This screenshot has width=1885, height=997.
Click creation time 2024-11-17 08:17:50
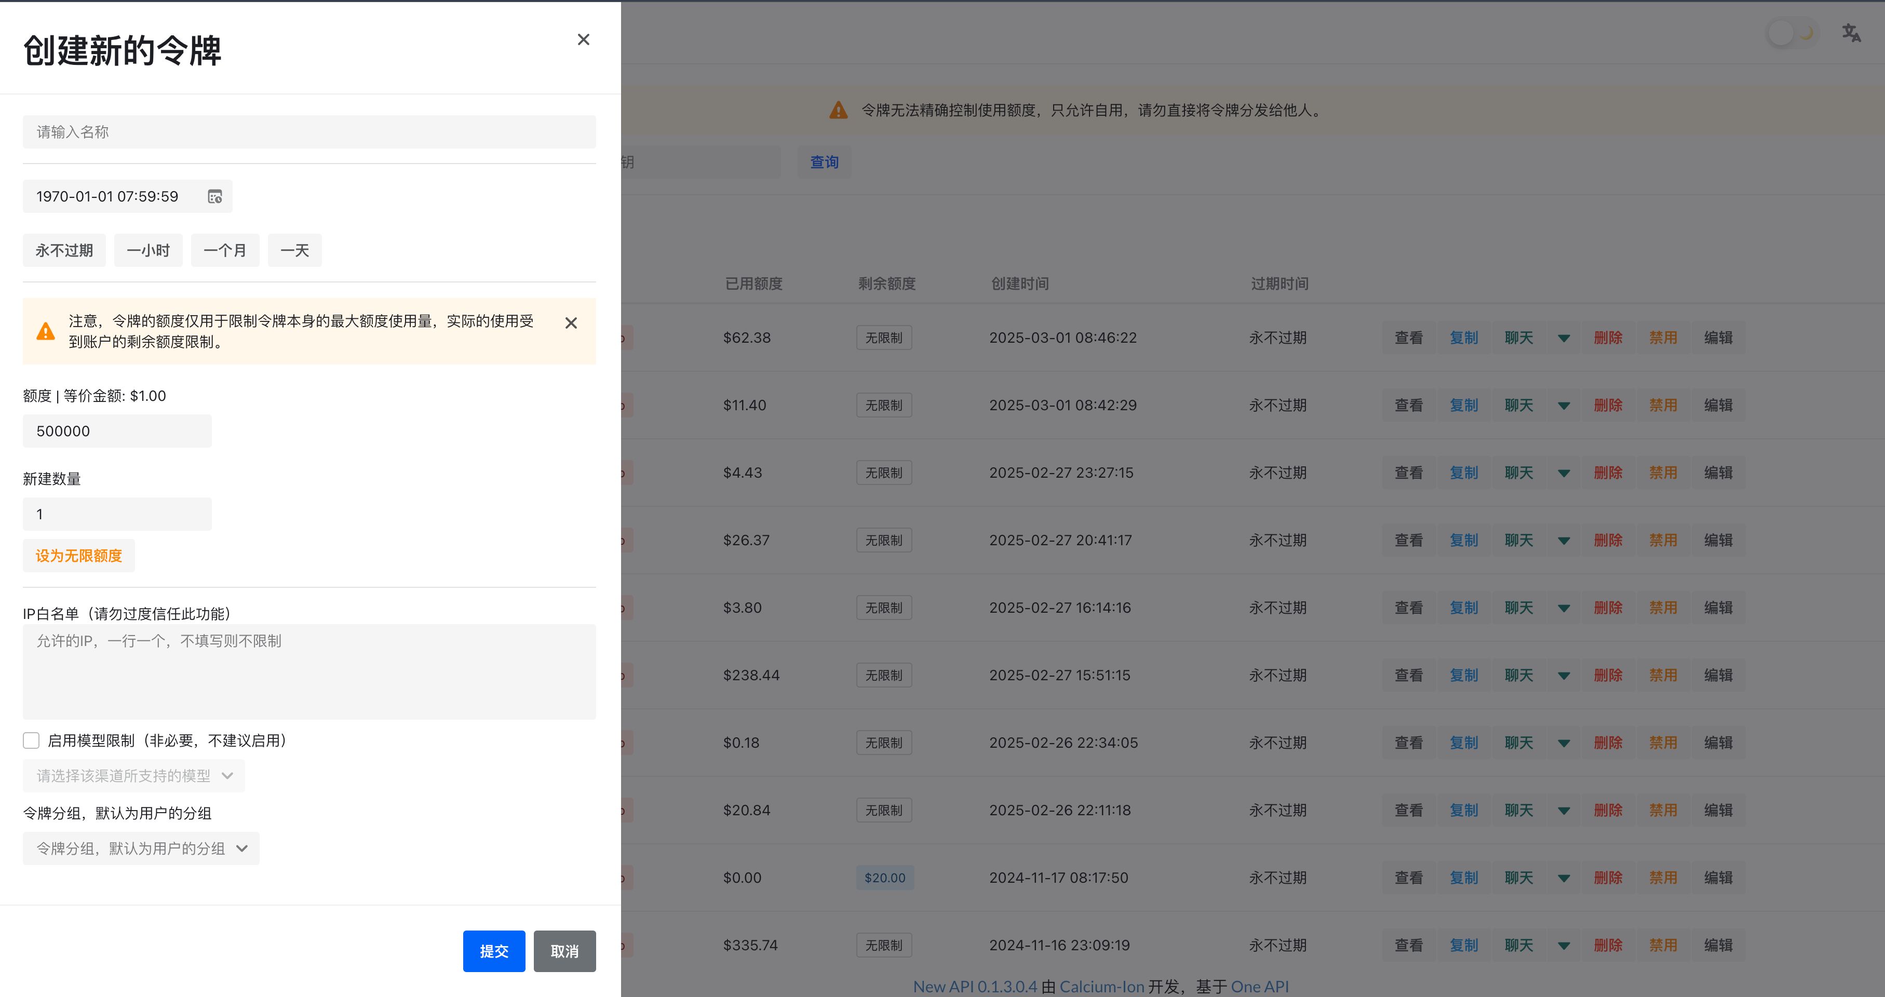(x=1059, y=878)
